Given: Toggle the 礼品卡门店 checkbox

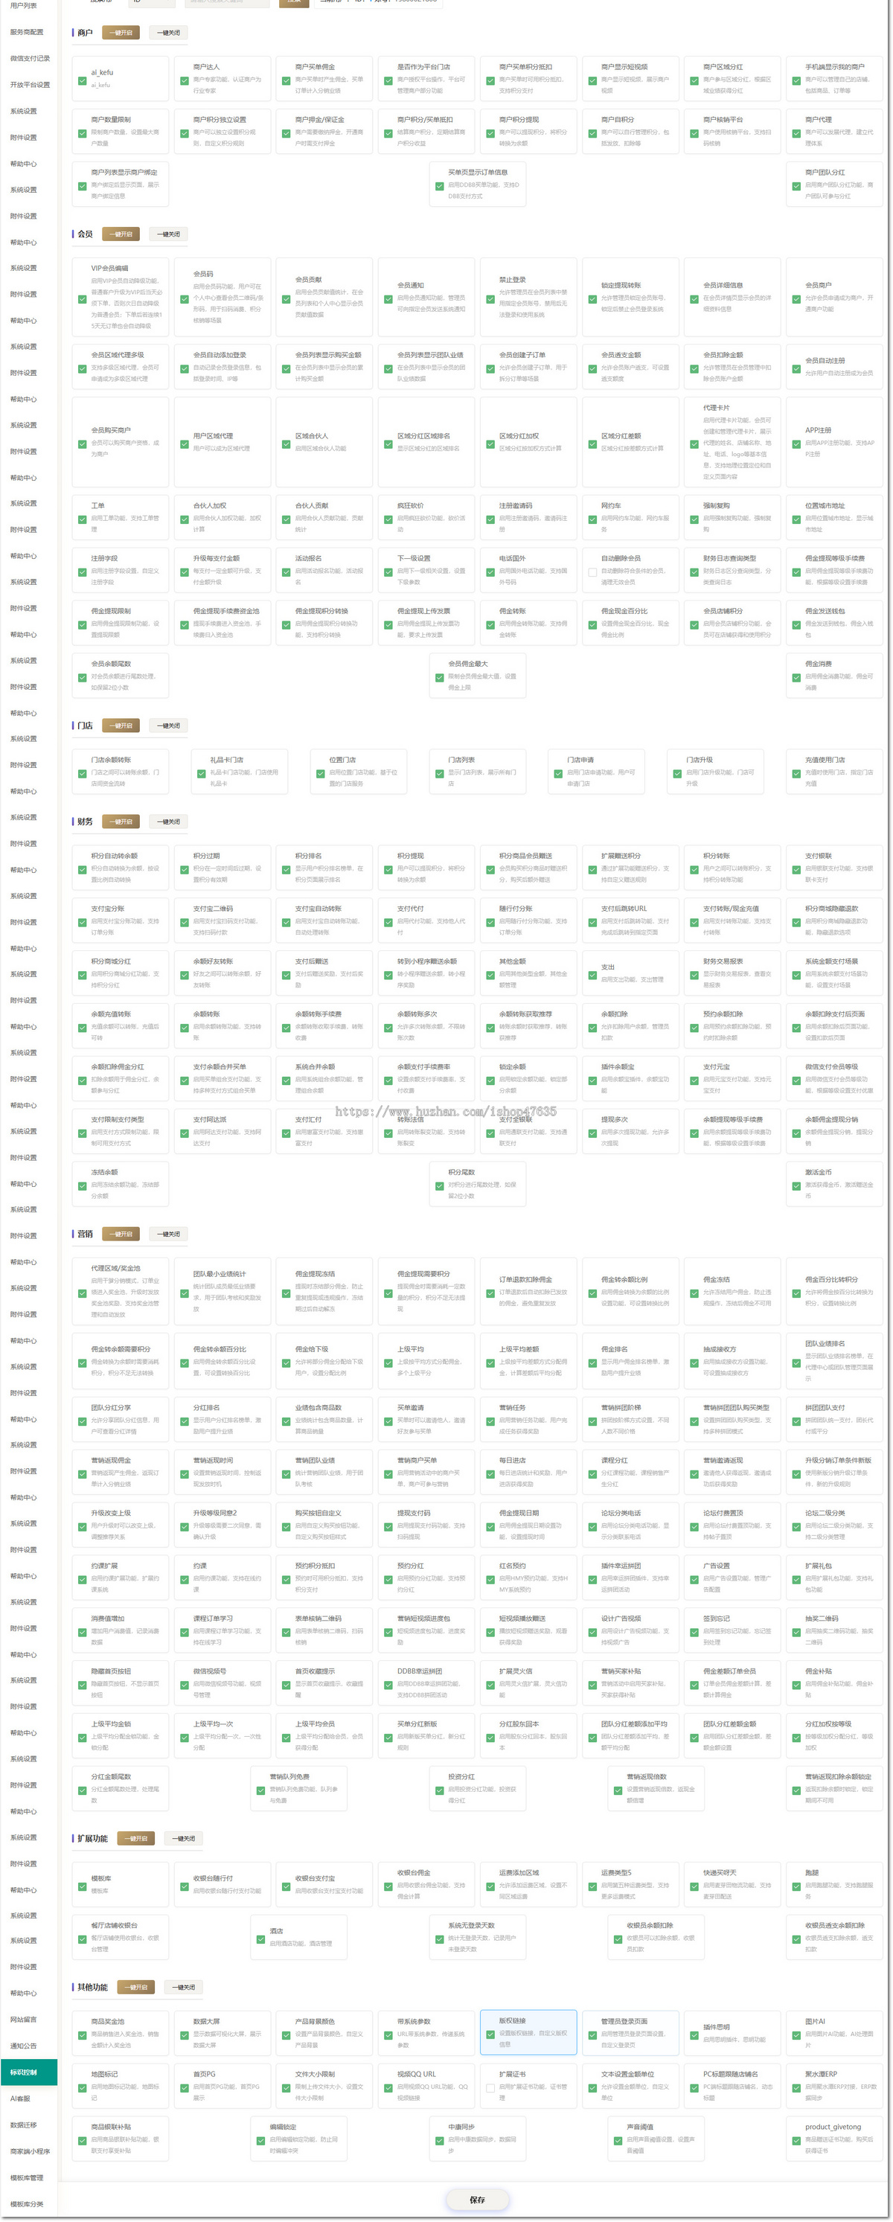Looking at the screenshot, I should (x=201, y=773).
